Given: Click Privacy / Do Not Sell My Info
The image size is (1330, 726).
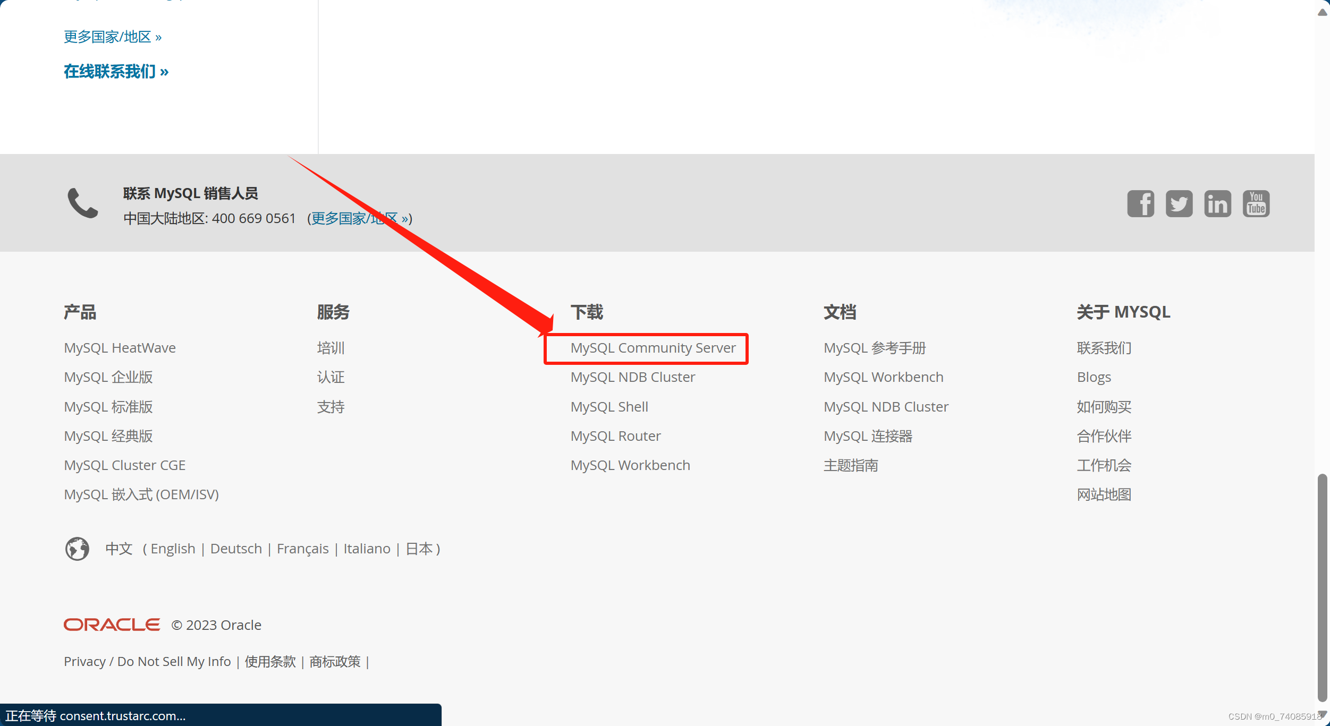Looking at the screenshot, I should point(147,662).
